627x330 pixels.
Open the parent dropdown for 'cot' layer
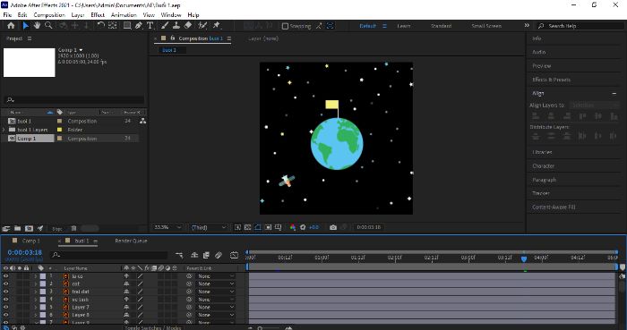216,283
